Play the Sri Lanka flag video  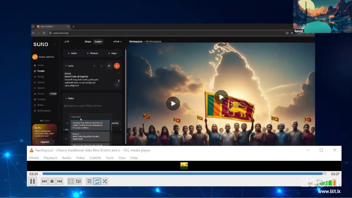point(221,97)
